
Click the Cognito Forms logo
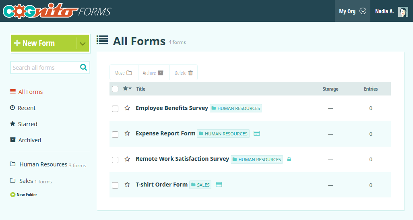[56, 11]
